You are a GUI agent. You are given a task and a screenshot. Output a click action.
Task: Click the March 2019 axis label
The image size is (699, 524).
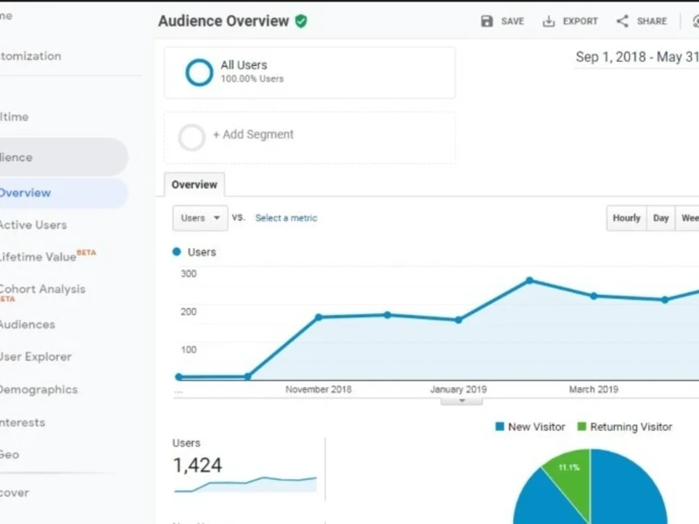(x=593, y=389)
